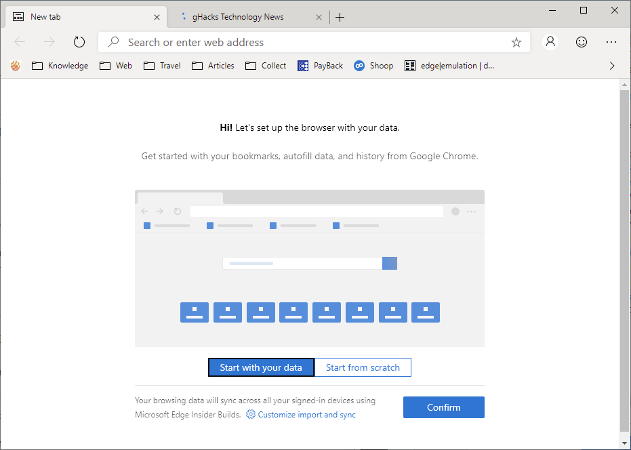Open the Edge profile menu
The width and height of the screenshot is (631, 450).
(550, 41)
